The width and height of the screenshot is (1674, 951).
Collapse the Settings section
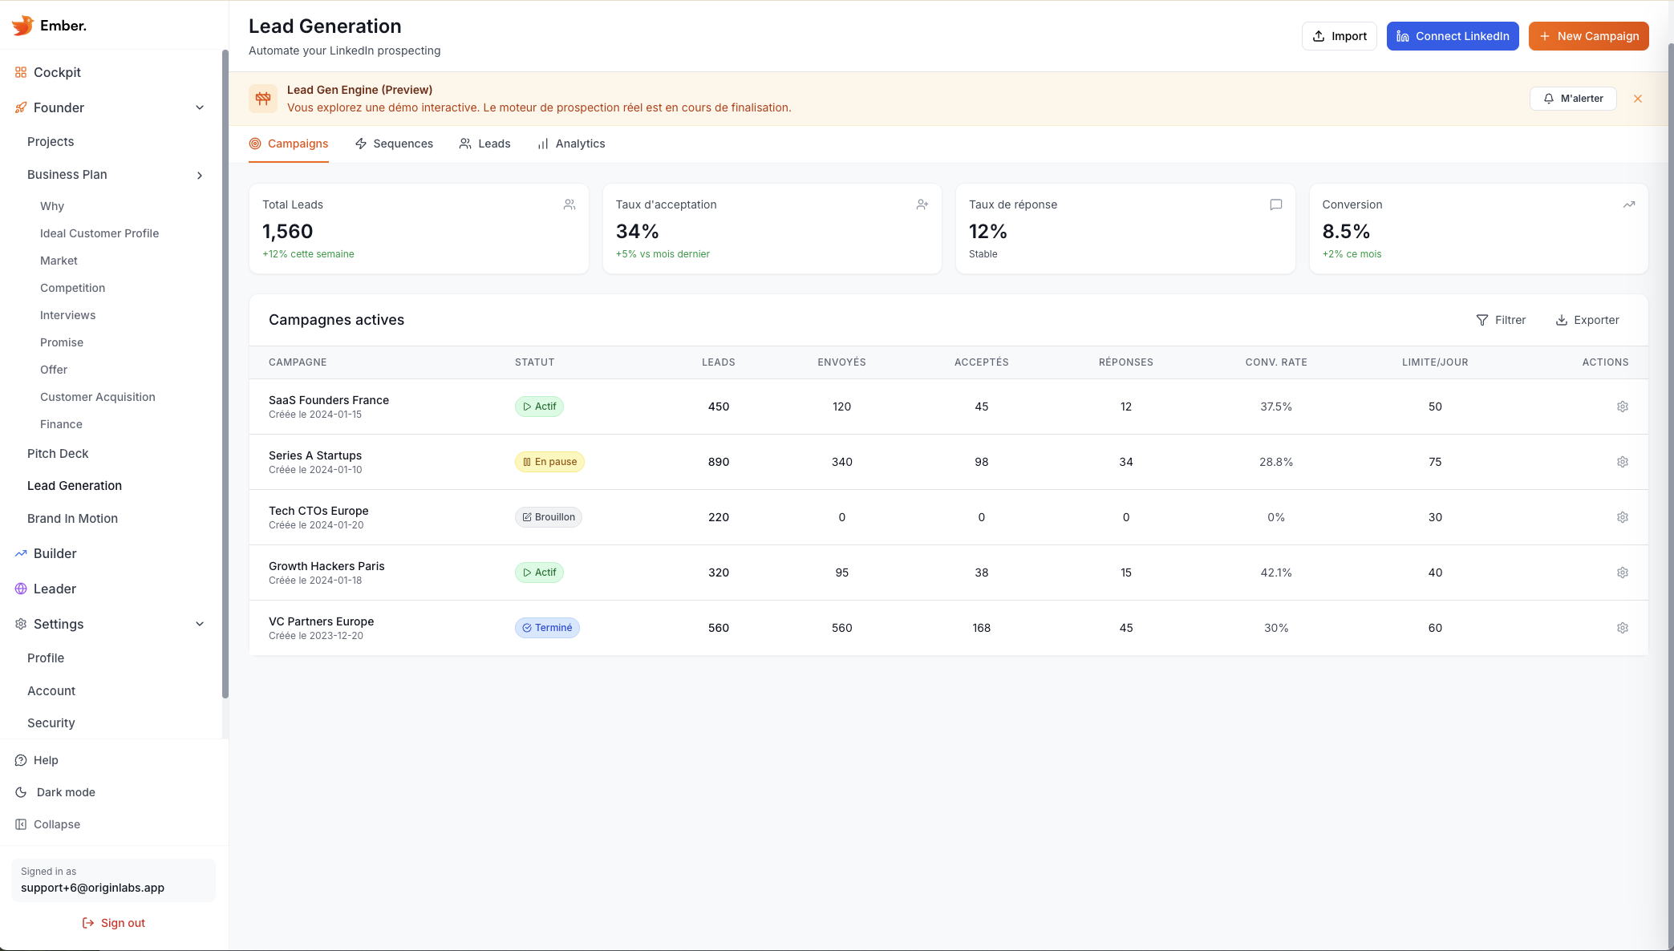click(x=199, y=624)
